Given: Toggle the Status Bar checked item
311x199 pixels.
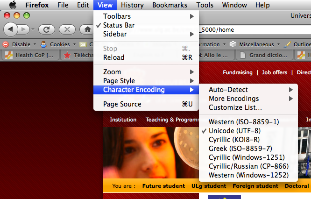Looking at the screenshot, I should tap(146, 25).
